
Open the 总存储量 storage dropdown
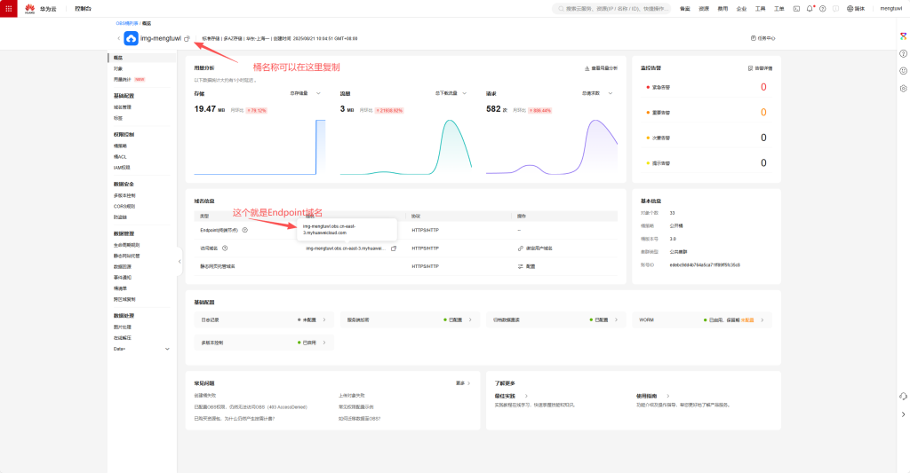click(x=307, y=92)
